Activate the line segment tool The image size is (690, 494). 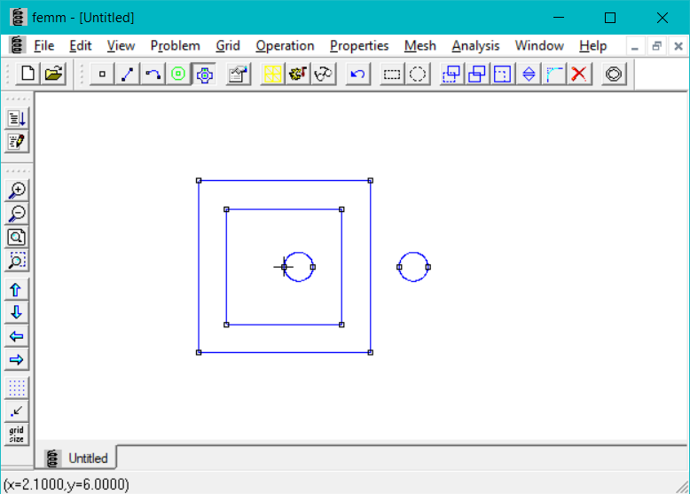127,74
